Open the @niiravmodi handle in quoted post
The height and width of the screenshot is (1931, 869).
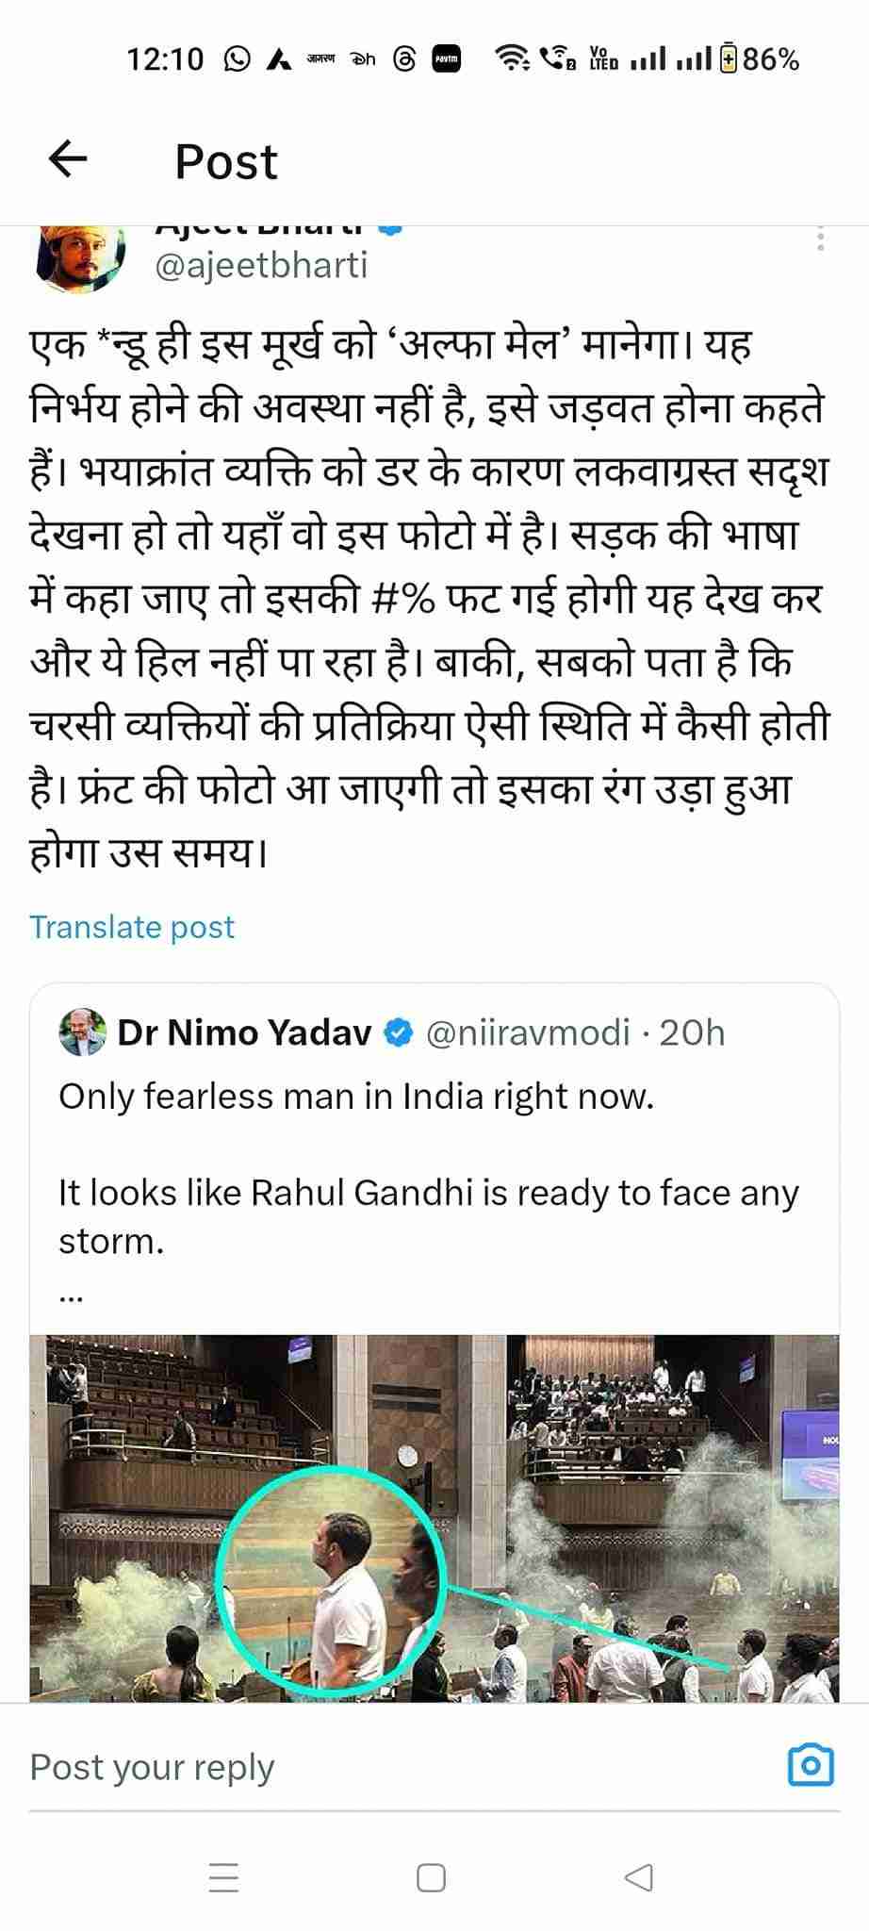click(x=528, y=1033)
